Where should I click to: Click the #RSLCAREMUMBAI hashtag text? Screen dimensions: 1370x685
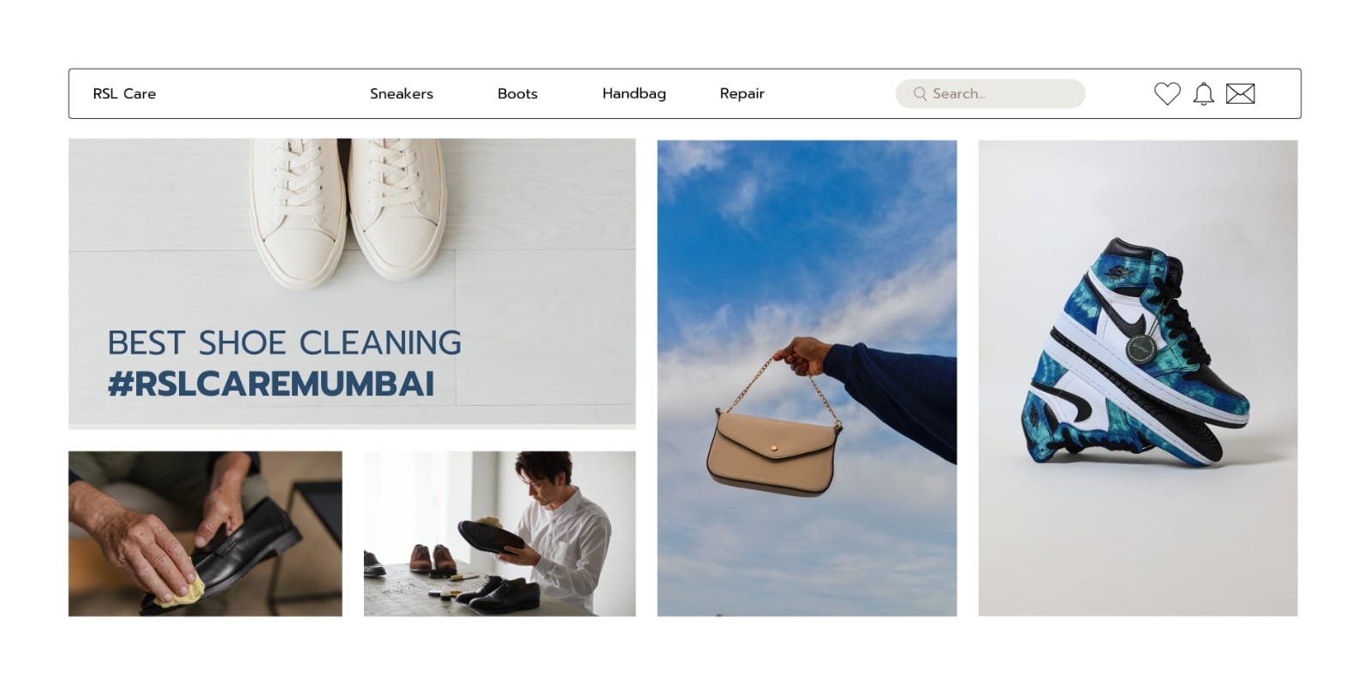coord(271,384)
